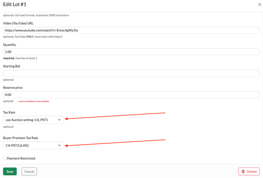263x178 pixels.
Task: Click the 'Starting Bid' label
Action: pos(11,66)
